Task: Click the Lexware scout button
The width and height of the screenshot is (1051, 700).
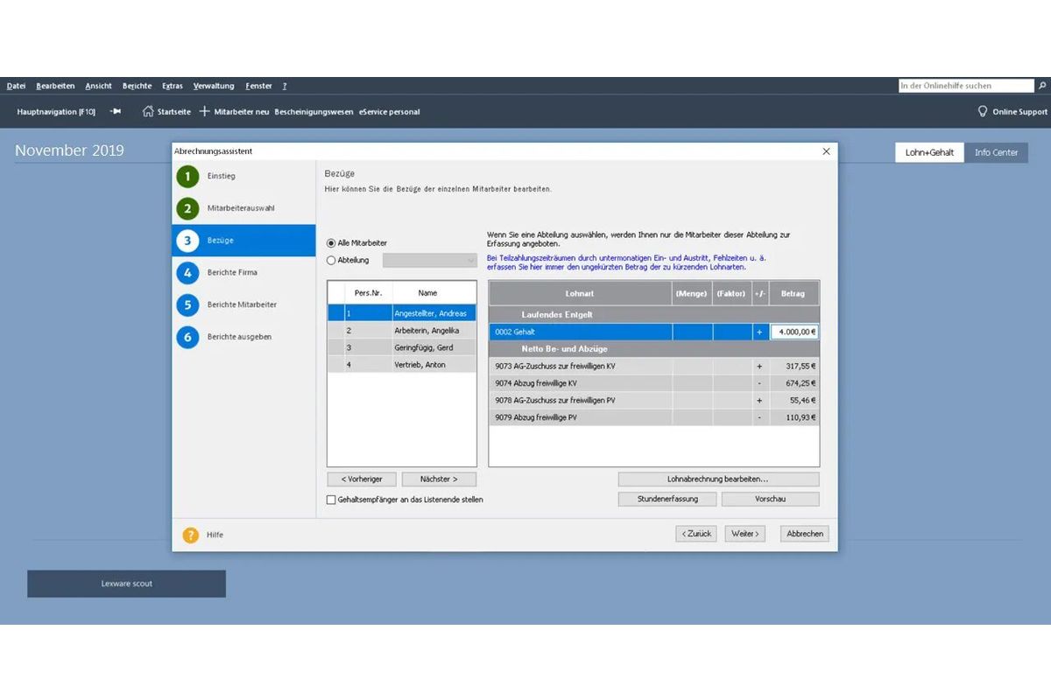Action: click(x=126, y=584)
